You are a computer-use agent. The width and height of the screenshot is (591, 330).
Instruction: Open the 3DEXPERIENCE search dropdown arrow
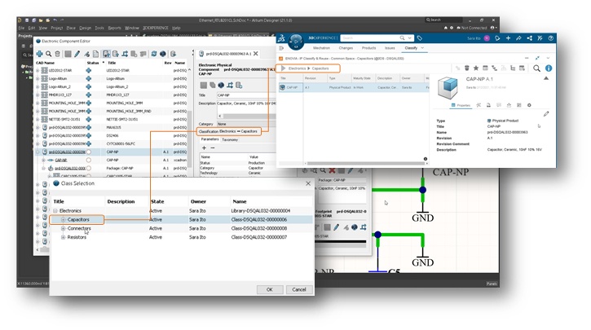tap(409, 38)
